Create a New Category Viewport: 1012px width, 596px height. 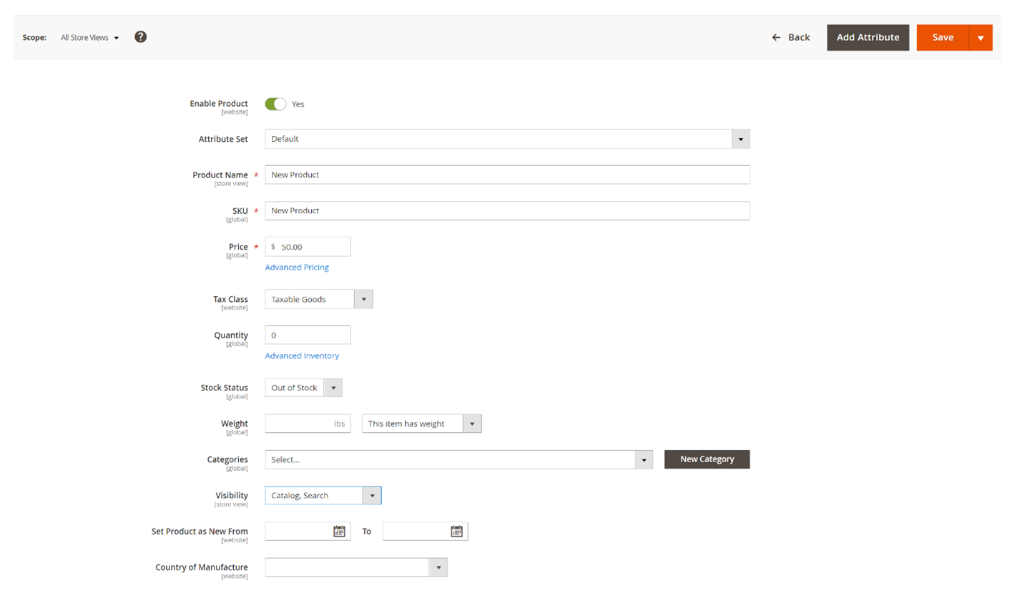click(707, 459)
